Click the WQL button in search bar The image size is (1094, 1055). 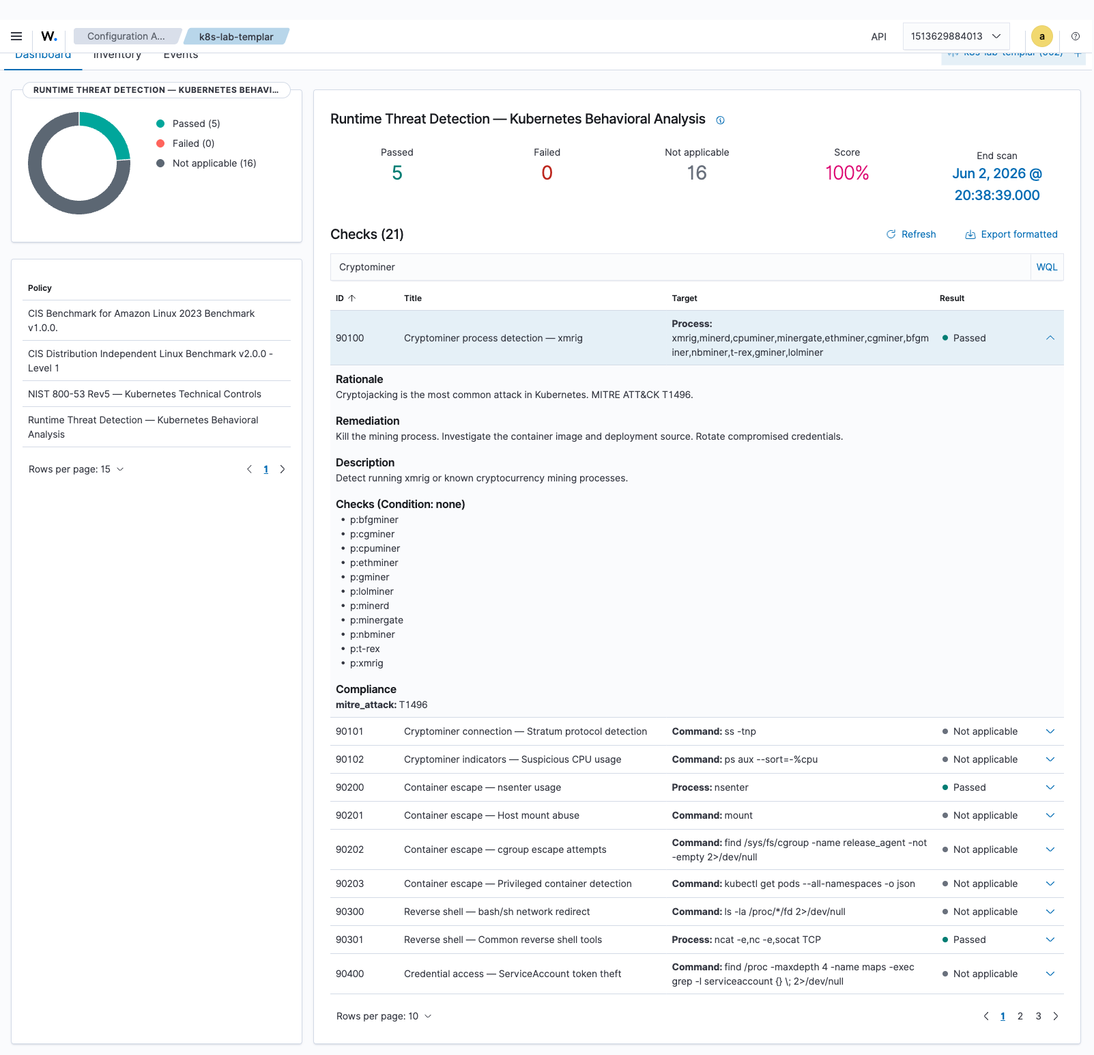tap(1047, 267)
